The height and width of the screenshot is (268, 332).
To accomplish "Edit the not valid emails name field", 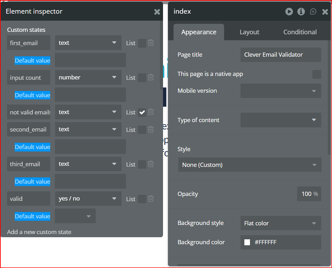I will coord(29,112).
